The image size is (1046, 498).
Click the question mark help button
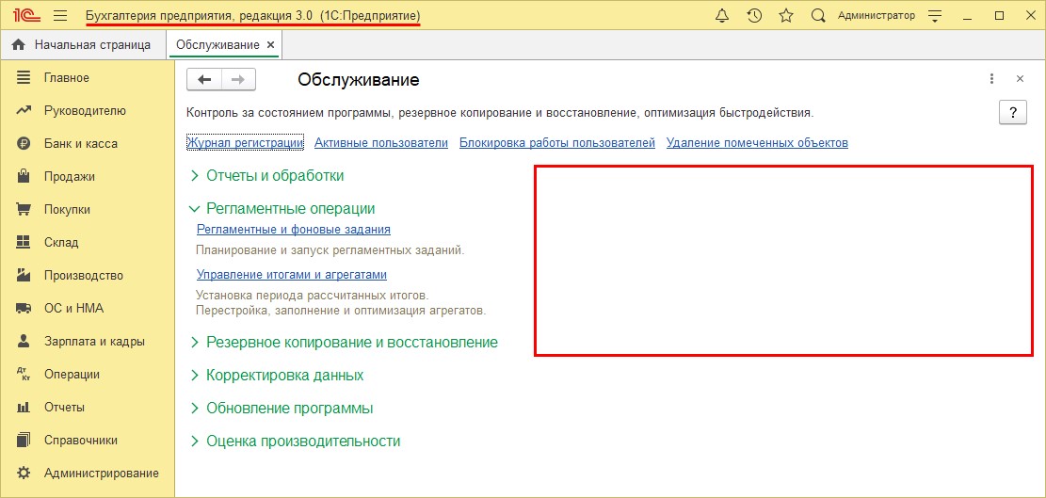click(1012, 112)
